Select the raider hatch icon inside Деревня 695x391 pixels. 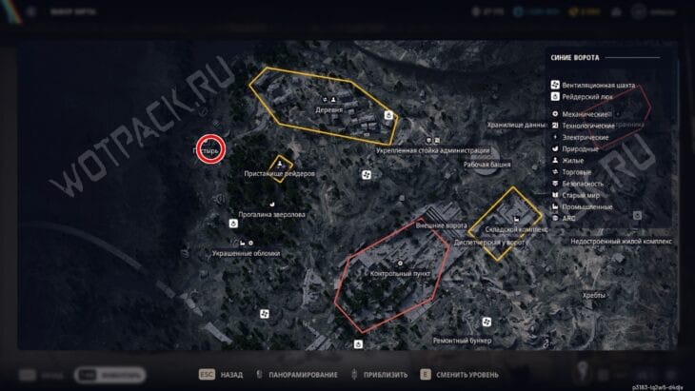[388, 115]
